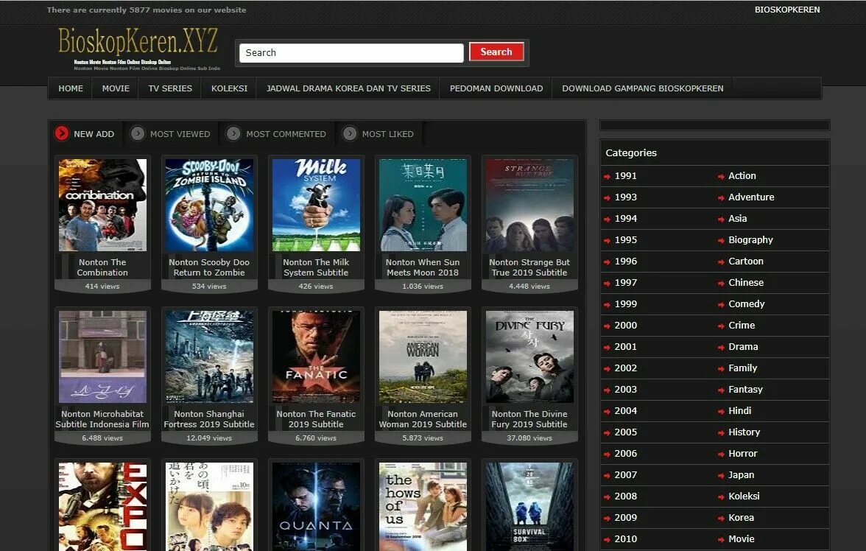The width and height of the screenshot is (866, 551).
Task: Open the Comedy category
Action: point(746,304)
